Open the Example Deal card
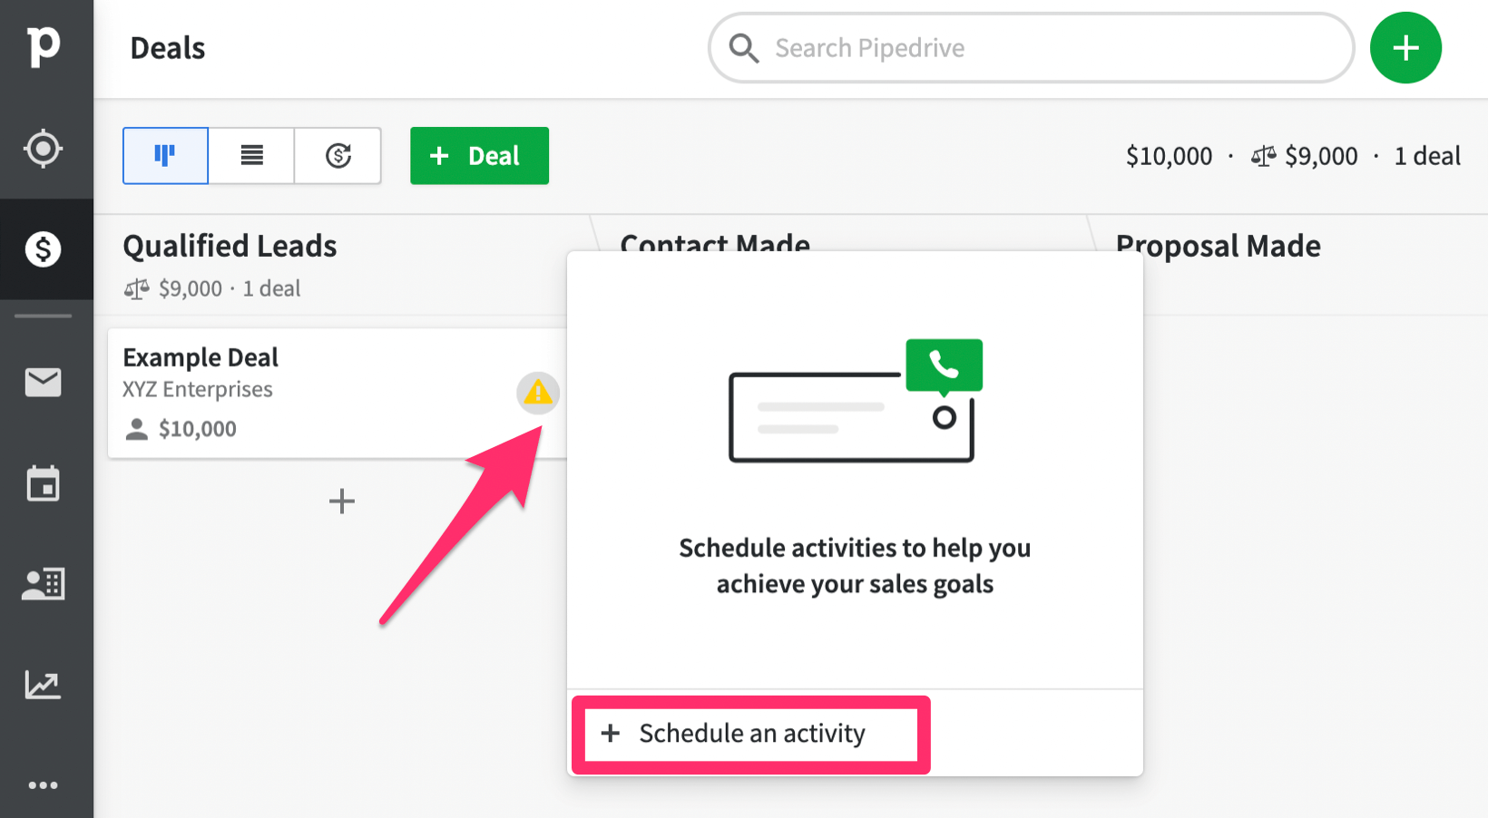The image size is (1488, 818). (337, 393)
